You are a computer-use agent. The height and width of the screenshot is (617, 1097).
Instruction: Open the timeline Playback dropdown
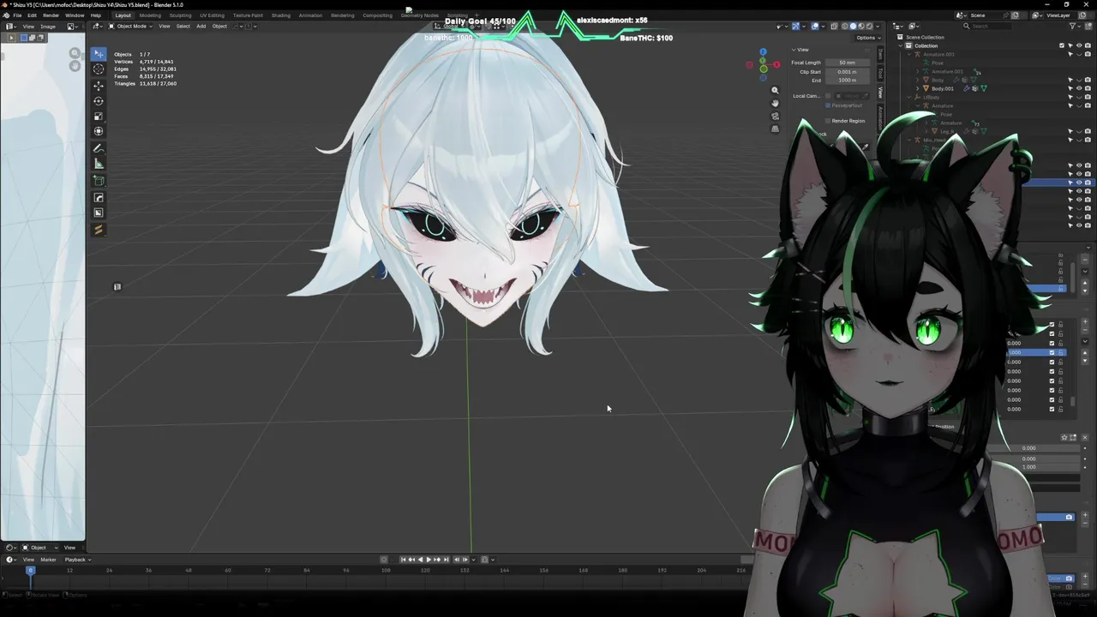pyautogui.click(x=77, y=560)
